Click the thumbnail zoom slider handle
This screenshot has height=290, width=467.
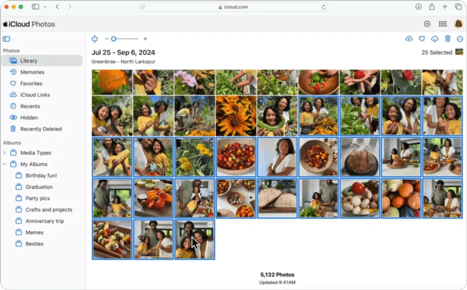click(x=113, y=39)
